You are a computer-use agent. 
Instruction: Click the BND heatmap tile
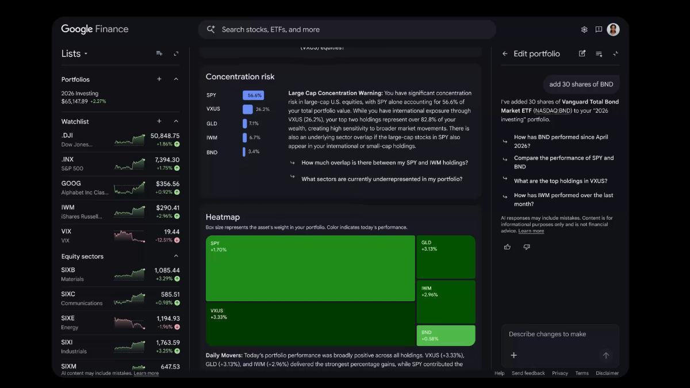click(446, 335)
